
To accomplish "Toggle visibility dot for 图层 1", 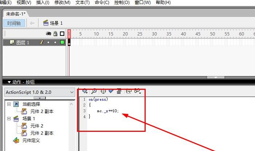I will [x=48, y=42].
